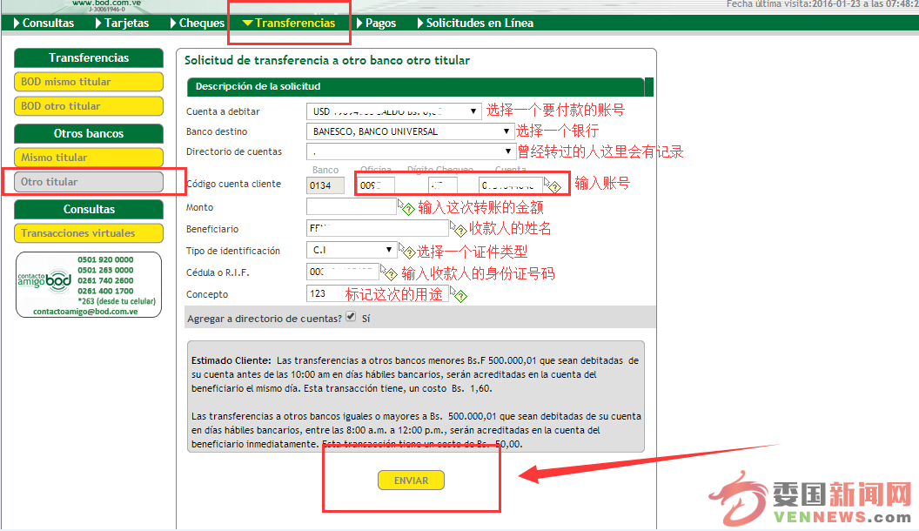Click help icon beside Monto field
Image resolution: width=919 pixels, height=531 pixels.
coord(406,207)
